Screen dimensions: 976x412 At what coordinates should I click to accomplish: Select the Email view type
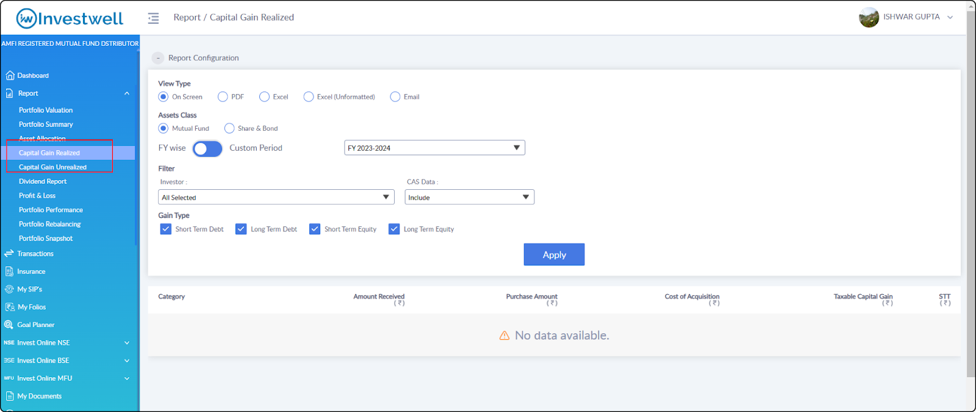395,97
